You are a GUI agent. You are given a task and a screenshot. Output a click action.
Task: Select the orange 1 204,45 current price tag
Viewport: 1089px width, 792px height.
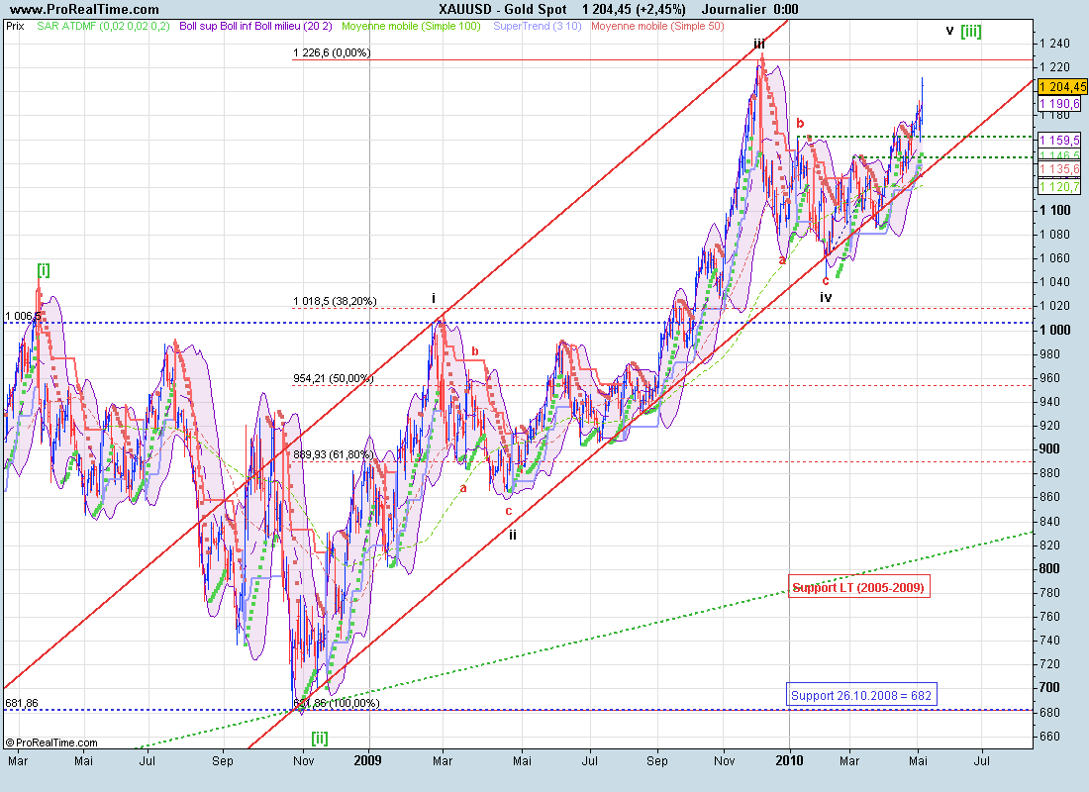tap(1062, 87)
